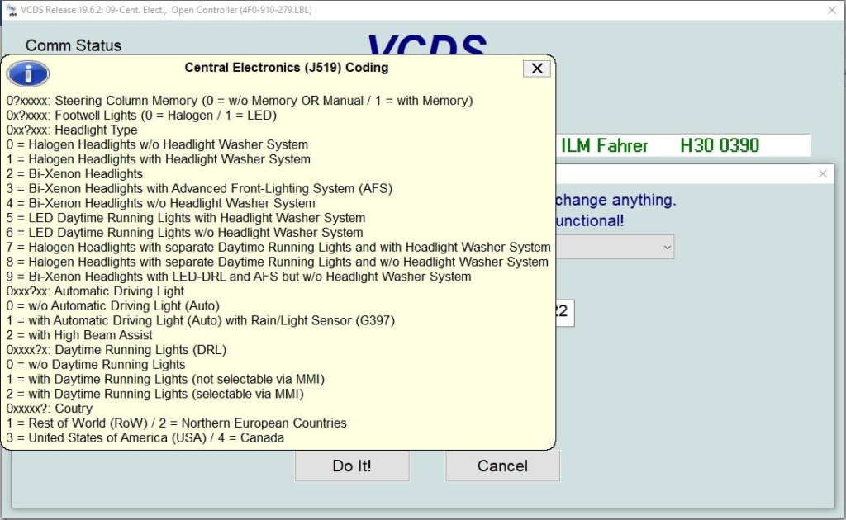Click the DRL (selectable via MMI) line
Image resolution: width=846 pixels, height=520 pixels.
pos(154,394)
